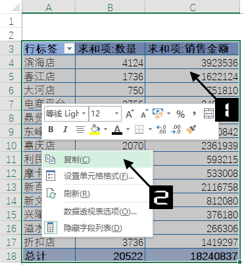The width and height of the screenshot is (244, 265).
Task: Apply percent style format
Action: [x=180, y=114]
